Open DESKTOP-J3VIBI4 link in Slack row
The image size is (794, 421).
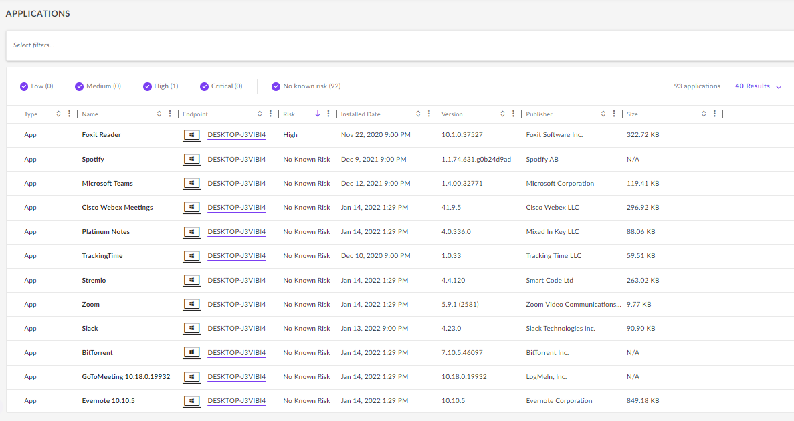tap(237, 328)
